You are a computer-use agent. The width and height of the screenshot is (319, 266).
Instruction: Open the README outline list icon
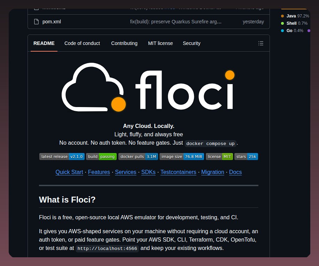pos(260,43)
